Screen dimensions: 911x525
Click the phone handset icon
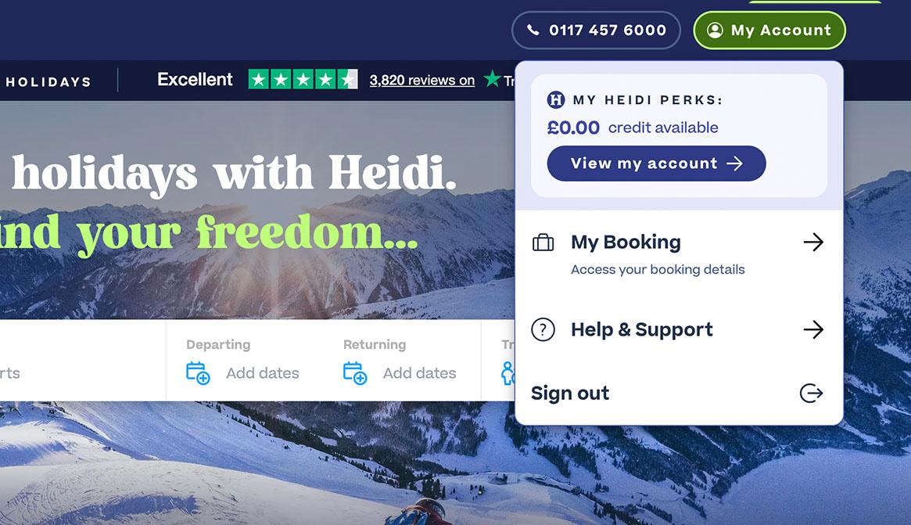(533, 30)
